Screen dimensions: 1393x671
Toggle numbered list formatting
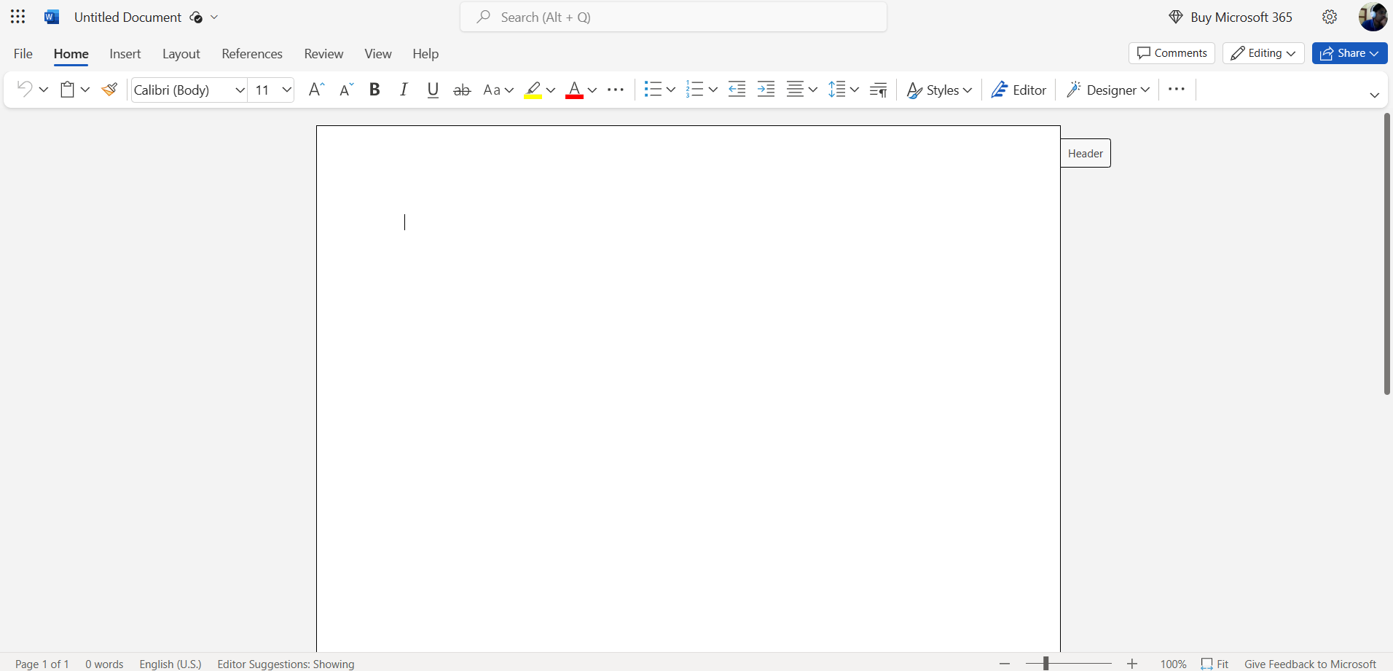coord(696,89)
